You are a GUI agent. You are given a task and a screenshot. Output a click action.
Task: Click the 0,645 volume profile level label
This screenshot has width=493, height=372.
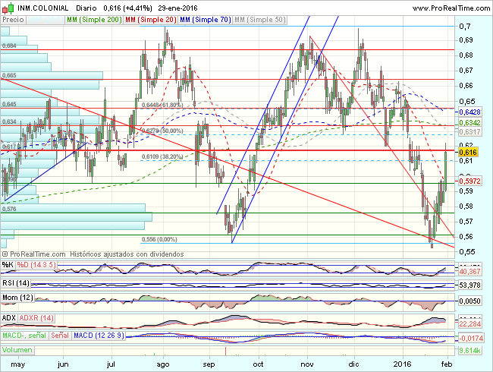(9, 104)
